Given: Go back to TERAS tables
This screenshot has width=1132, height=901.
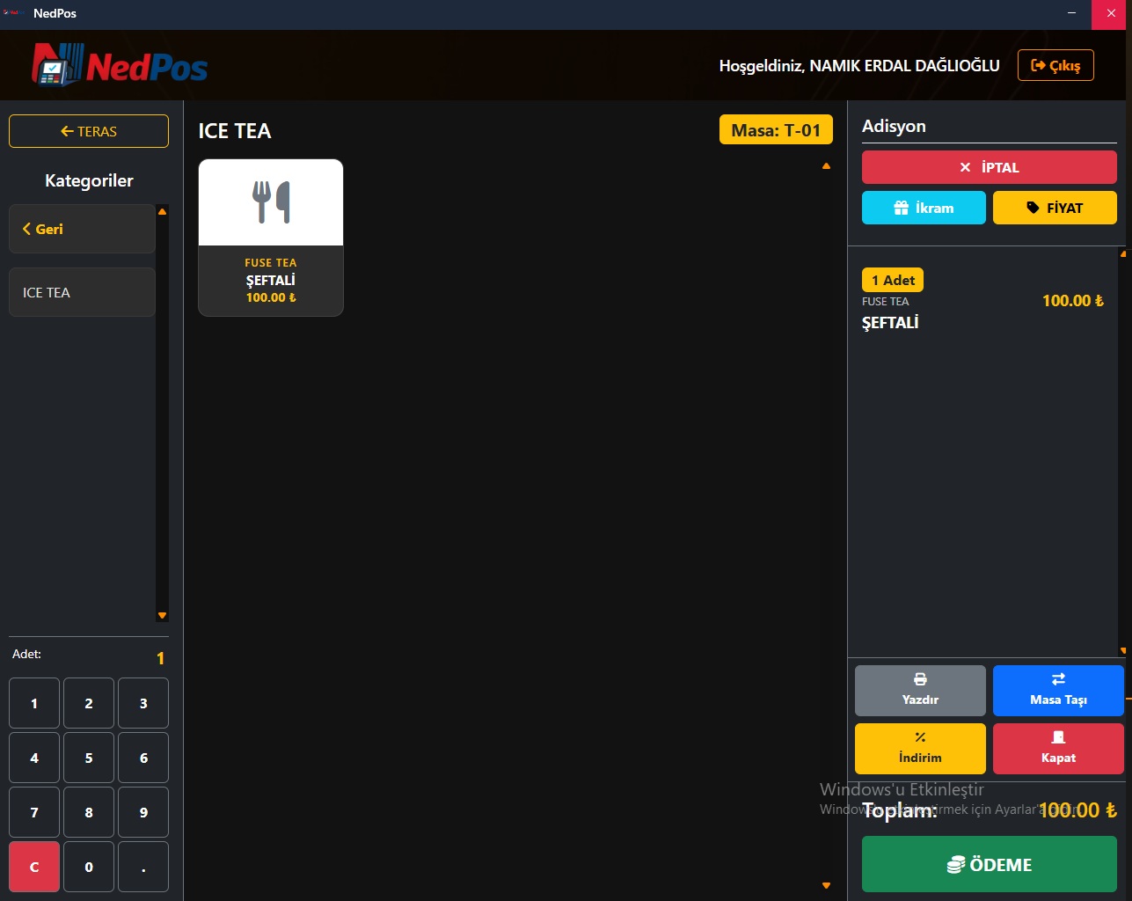Looking at the screenshot, I should (89, 131).
